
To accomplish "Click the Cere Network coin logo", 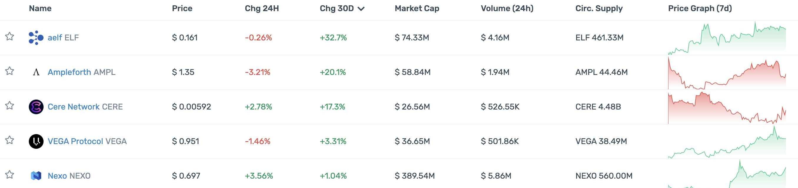I will (x=36, y=107).
